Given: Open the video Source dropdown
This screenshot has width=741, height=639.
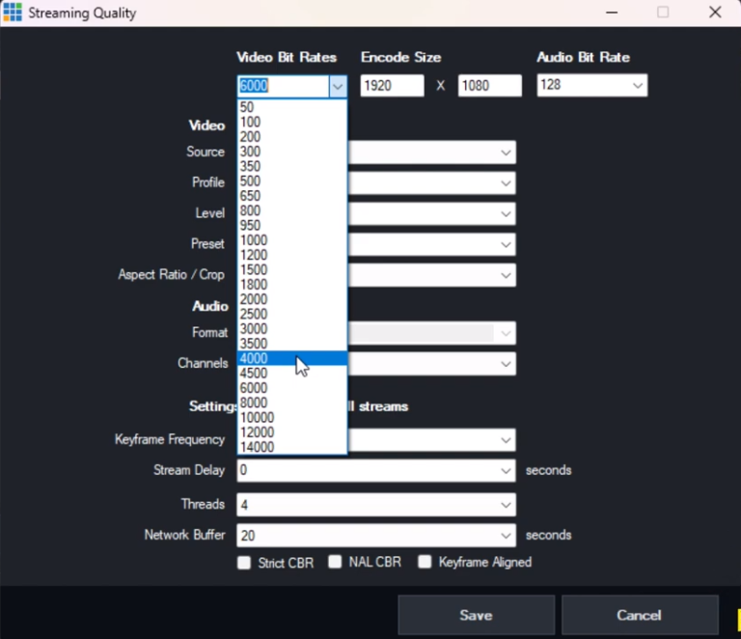Looking at the screenshot, I should pyautogui.click(x=506, y=153).
